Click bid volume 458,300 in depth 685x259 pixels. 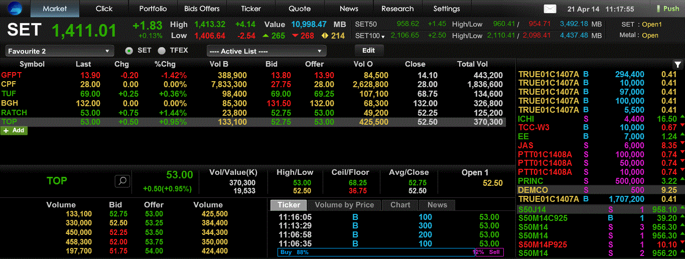[79, 241]
